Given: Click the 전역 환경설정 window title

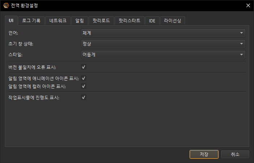Looking at the screenshot, I should point(24,5).
